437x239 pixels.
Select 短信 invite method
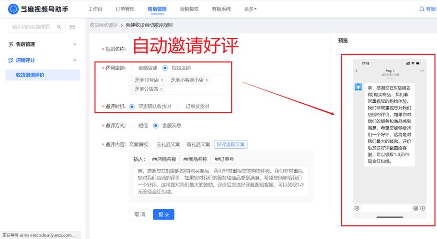(x=132, y=126)
